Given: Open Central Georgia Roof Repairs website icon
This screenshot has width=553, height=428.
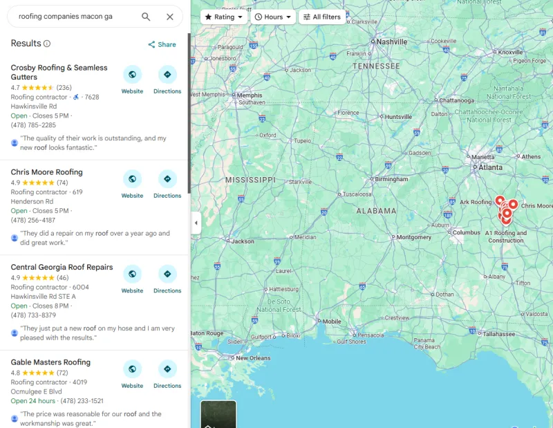Looking at the screenshot, I should [x=132, y=274].
